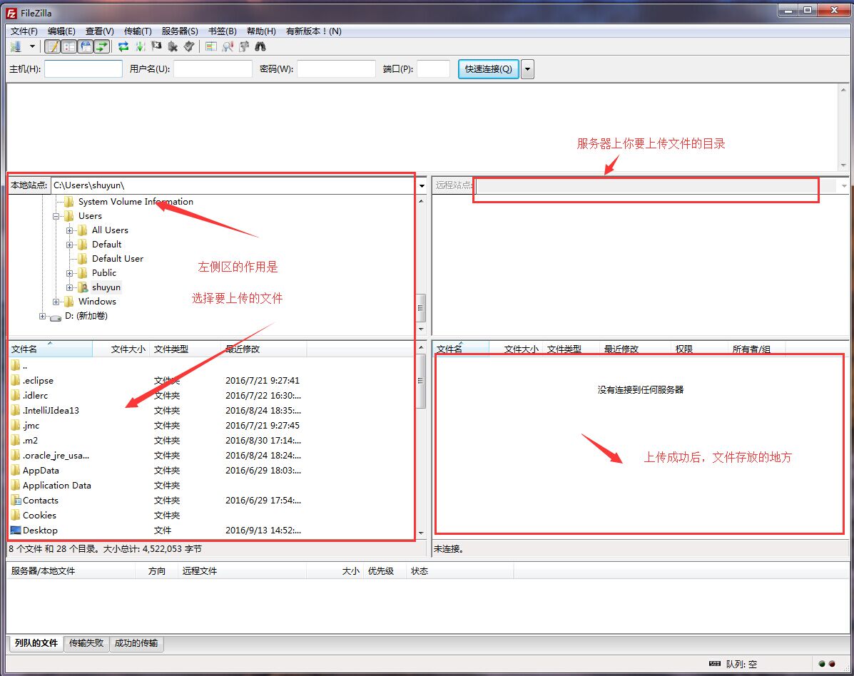Image resolution: width=854 pixels, height=676 pixels.
Task: Click the green activity indicator light
Action: [822, 663]
